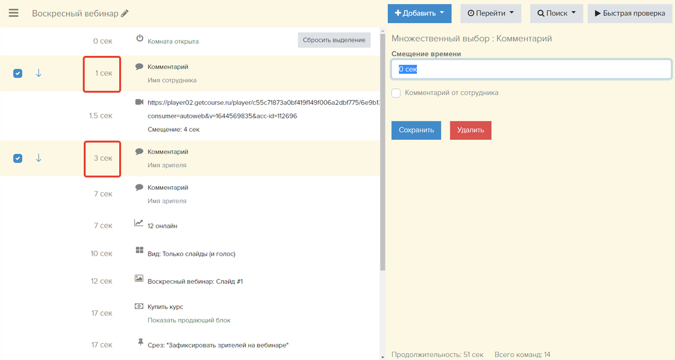Open the Добавить dropdown

tap(419, 13)
